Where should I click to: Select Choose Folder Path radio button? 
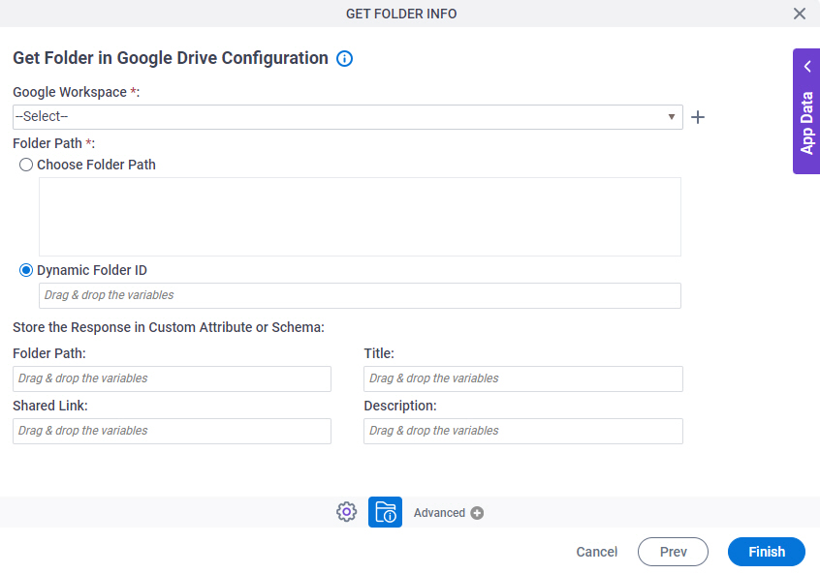[x=25, y=165]
